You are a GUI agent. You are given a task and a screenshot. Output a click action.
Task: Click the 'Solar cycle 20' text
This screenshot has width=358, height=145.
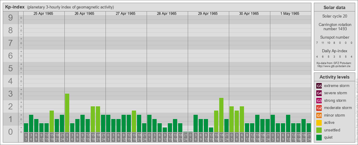(334, 16)
